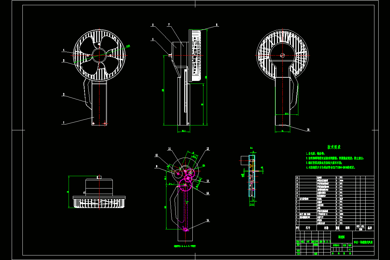390x260 pixels.
Task: Select part balloon number 6
Action: pyautogui.click(x=153, y=24)
